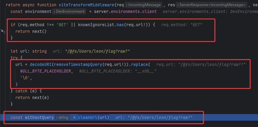Image resolution: width=258 pixels, height=127 pixels.
Task: Click the '\0' string literal
Action: (x=26, y=78)
